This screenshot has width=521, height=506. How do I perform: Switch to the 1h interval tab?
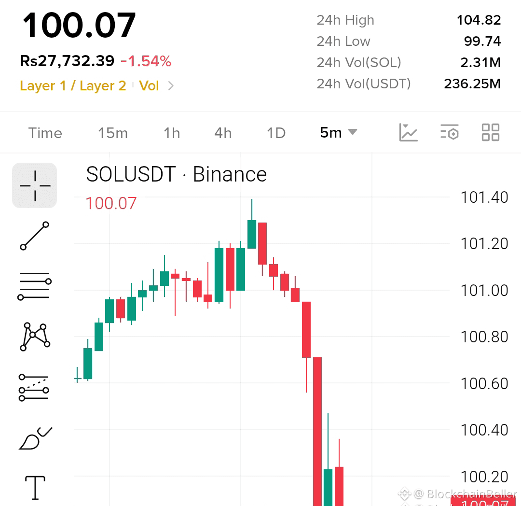click(172, 133)
